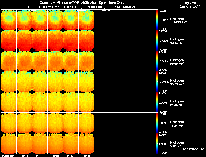Select the 13-24 keV image at 23:52
Screen dimensions: 206x157
pyautogui.click(x=71, y=123)
